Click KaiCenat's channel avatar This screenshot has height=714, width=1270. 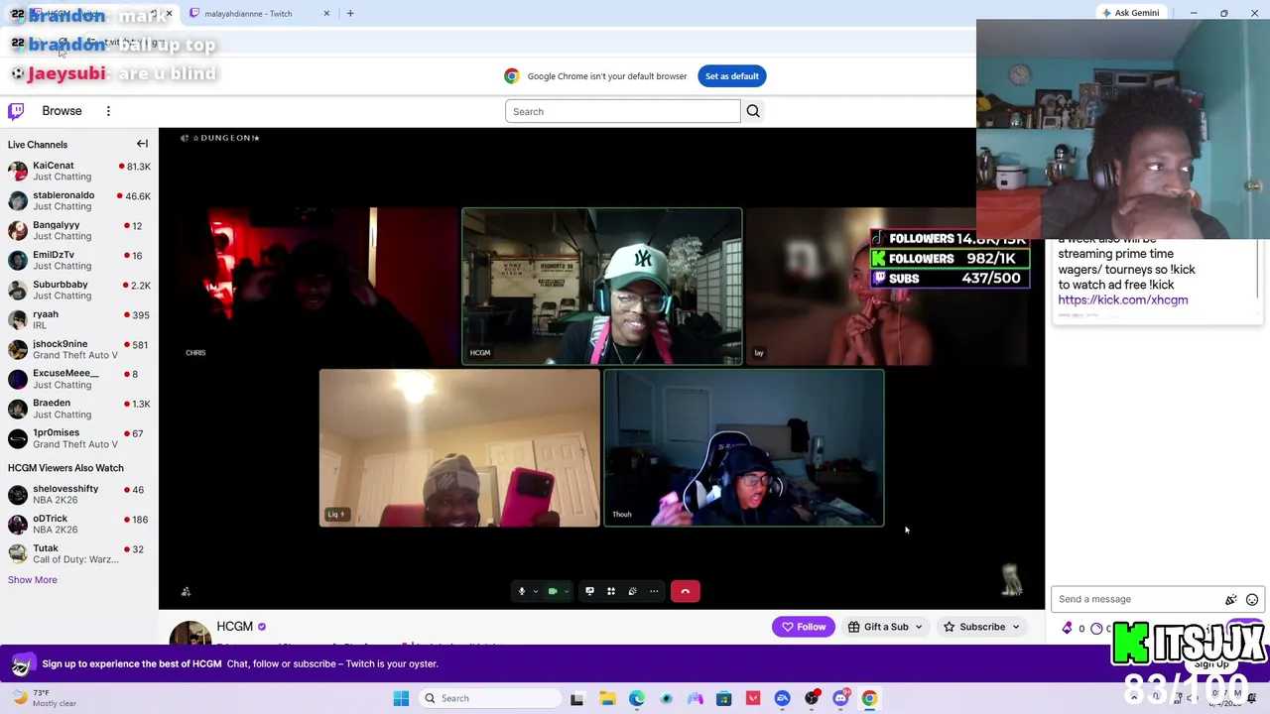click(17, 171)
